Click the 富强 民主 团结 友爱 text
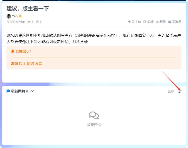This screenshot has width=188, height=148. [26, 64]
